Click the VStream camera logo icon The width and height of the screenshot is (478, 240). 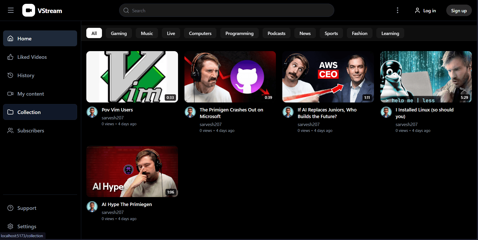click(x=28, y=10)
